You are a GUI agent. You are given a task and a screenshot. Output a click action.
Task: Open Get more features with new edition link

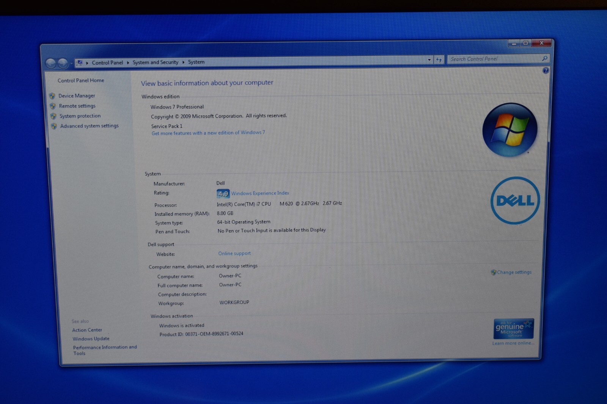click(208, 133)
